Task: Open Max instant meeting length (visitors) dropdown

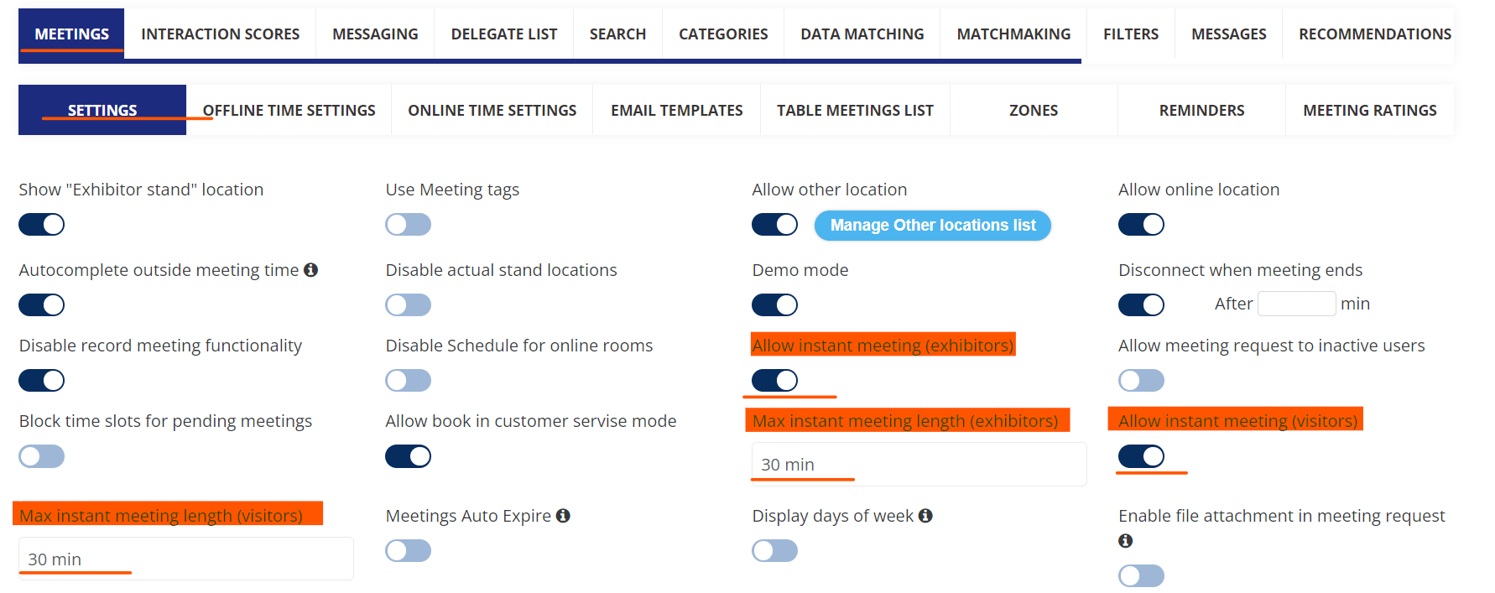Action: [x=185, y=559]
